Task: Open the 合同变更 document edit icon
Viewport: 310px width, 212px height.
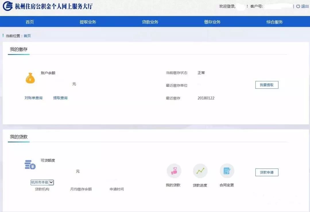Action: click(227, 171)
